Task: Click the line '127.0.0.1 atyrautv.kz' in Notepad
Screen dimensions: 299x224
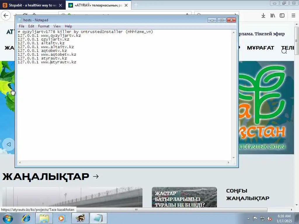Action: [x=42, y=58]
